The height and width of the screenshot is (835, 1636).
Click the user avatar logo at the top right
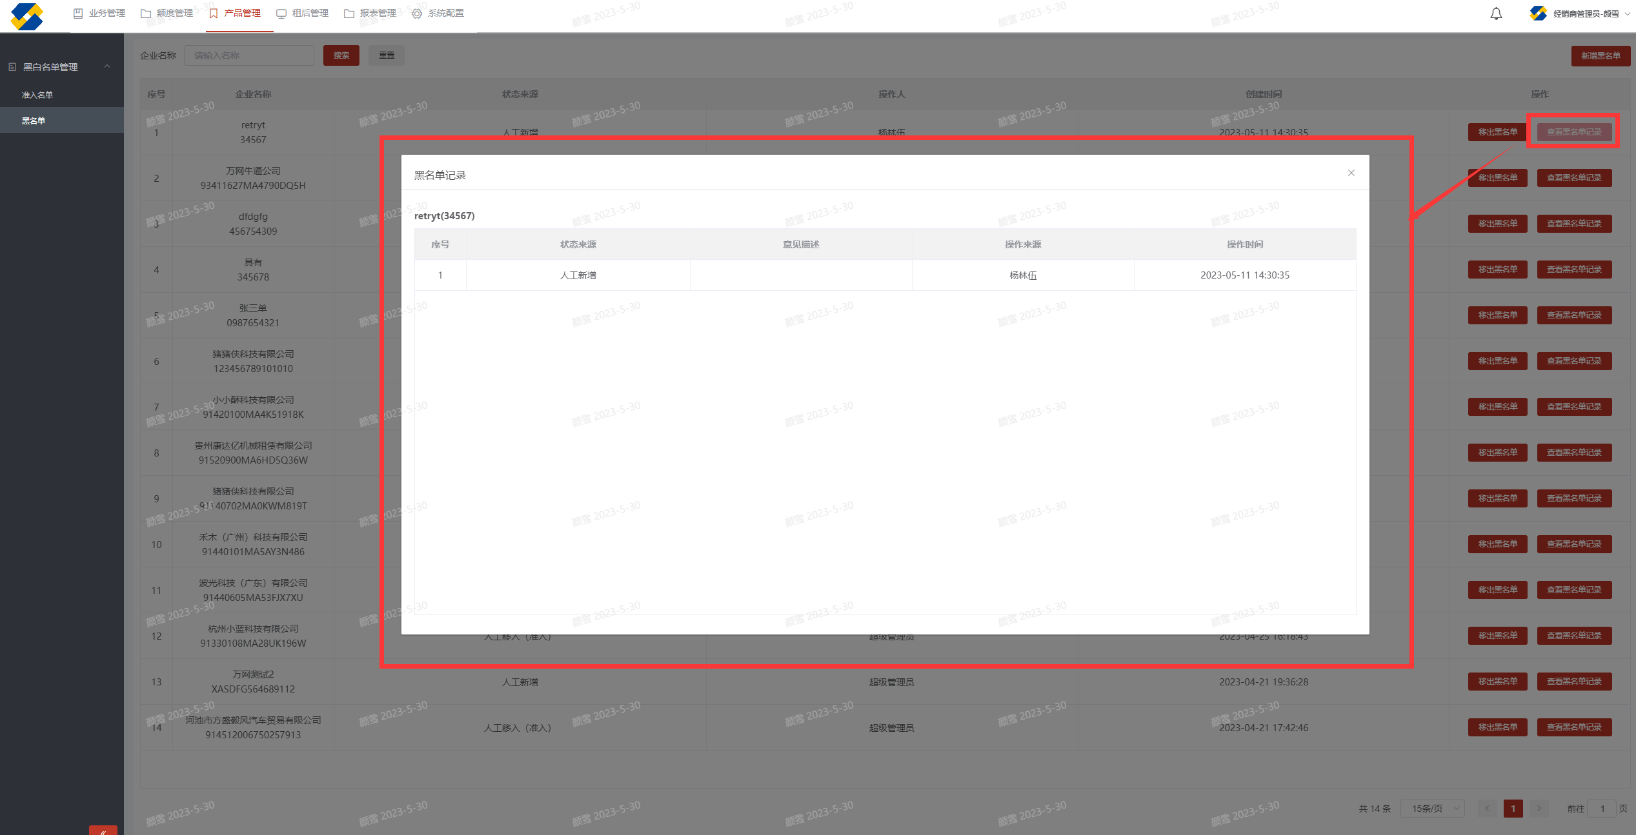coord(1538,14)
